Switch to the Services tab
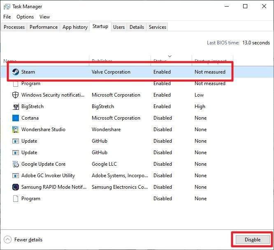This screenshot has height=250, width=274. [x=158, y=27]
